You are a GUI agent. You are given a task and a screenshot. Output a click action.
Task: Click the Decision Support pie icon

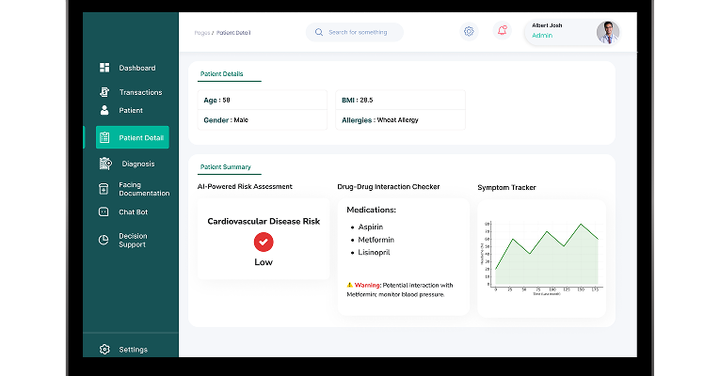point(104,240)
